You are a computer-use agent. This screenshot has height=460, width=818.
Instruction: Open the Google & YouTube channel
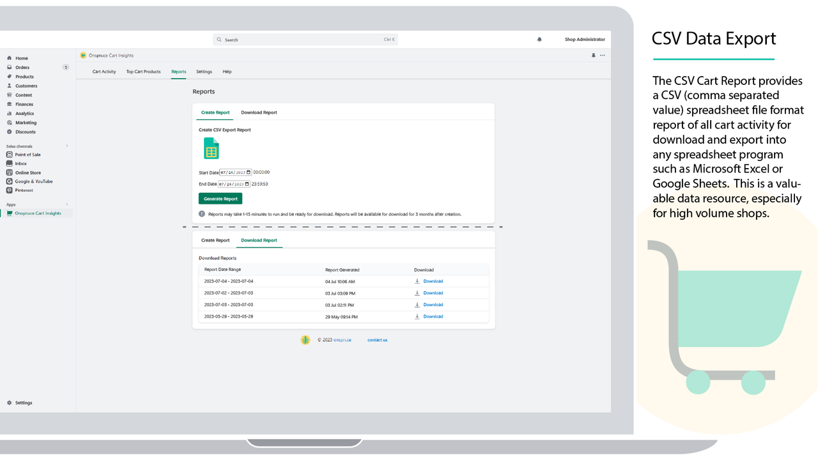34,181
